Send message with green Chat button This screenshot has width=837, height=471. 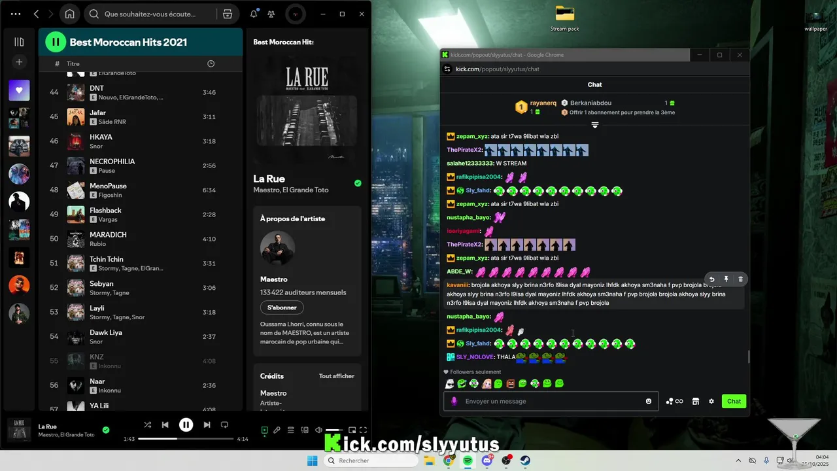(734, 401)
